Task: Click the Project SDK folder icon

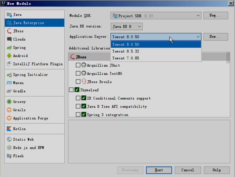Action: click(115, 16)
